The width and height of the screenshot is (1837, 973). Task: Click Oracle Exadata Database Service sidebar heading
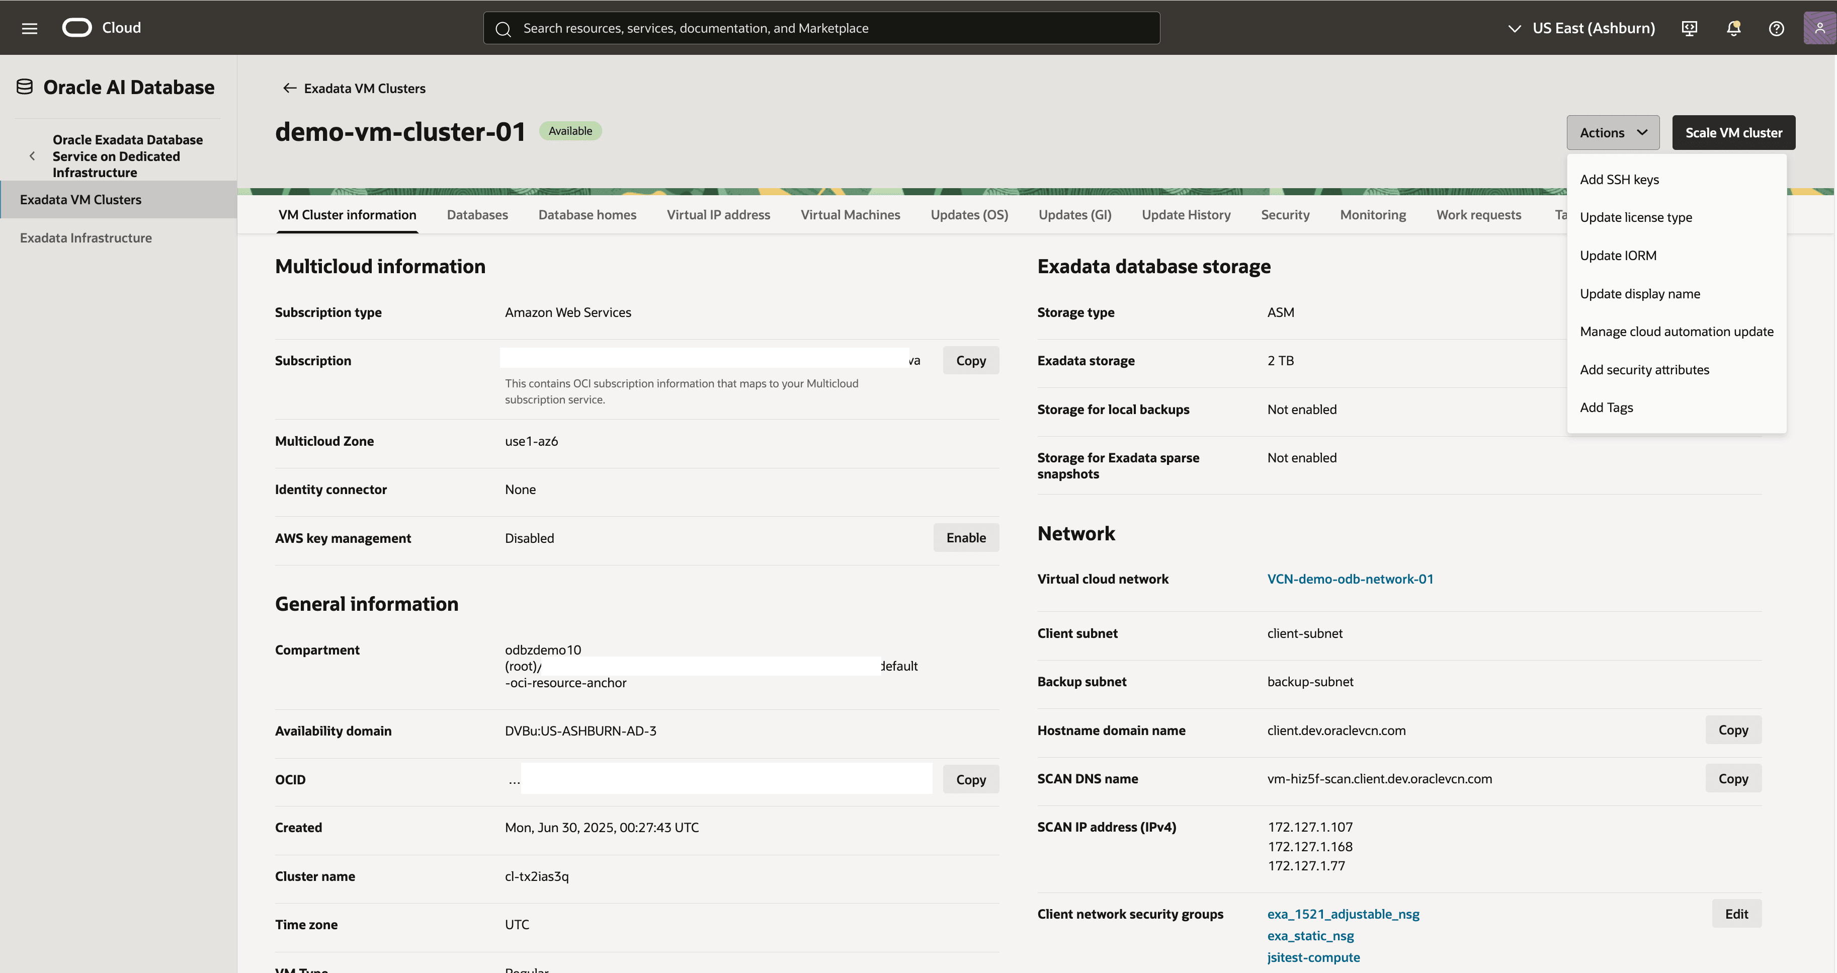(128, 155)
